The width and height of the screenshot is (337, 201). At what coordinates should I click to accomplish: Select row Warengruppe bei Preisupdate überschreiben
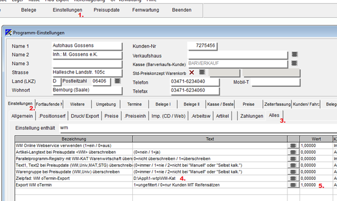(176, 172)
